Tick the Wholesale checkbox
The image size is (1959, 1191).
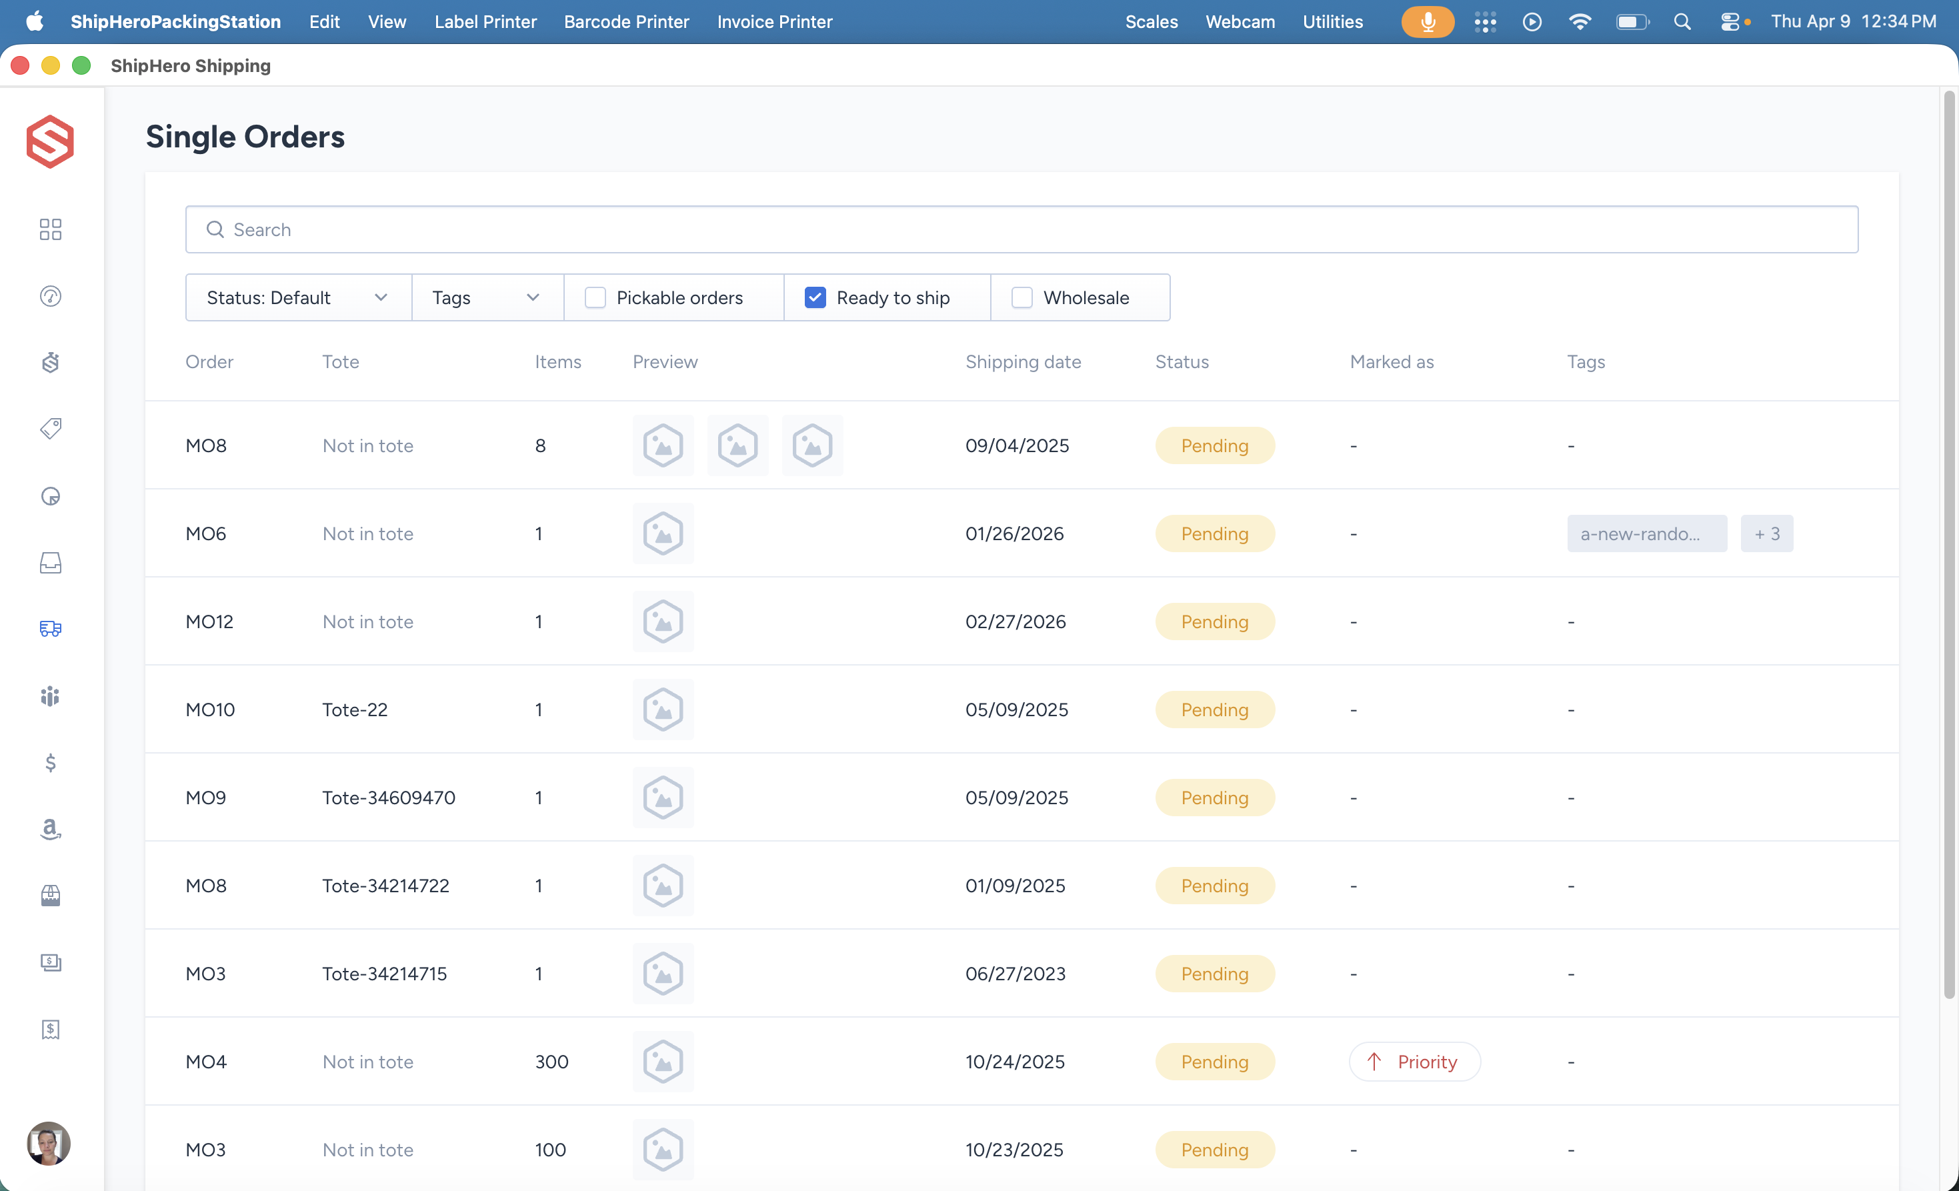pos(1022,297)
